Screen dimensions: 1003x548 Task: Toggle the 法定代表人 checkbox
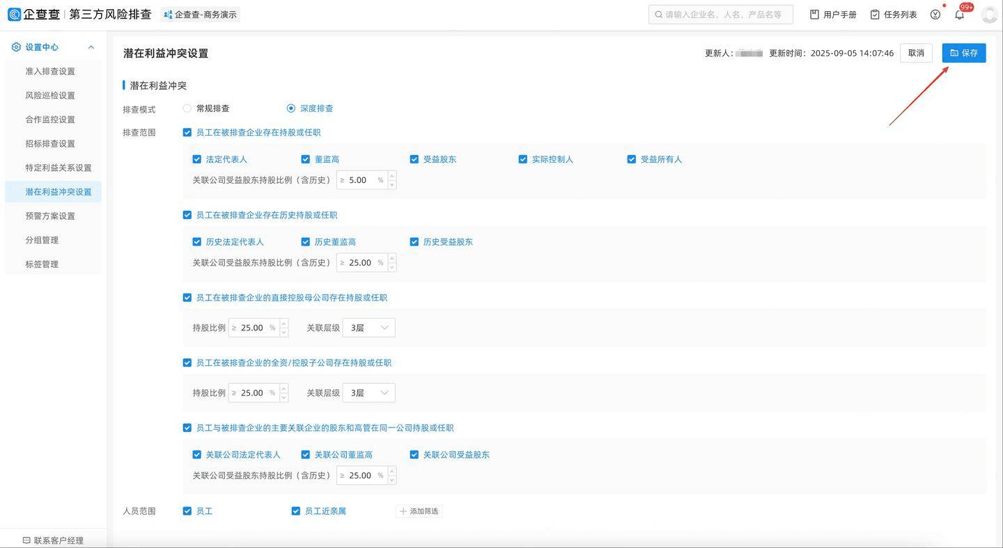pos(196,159)
